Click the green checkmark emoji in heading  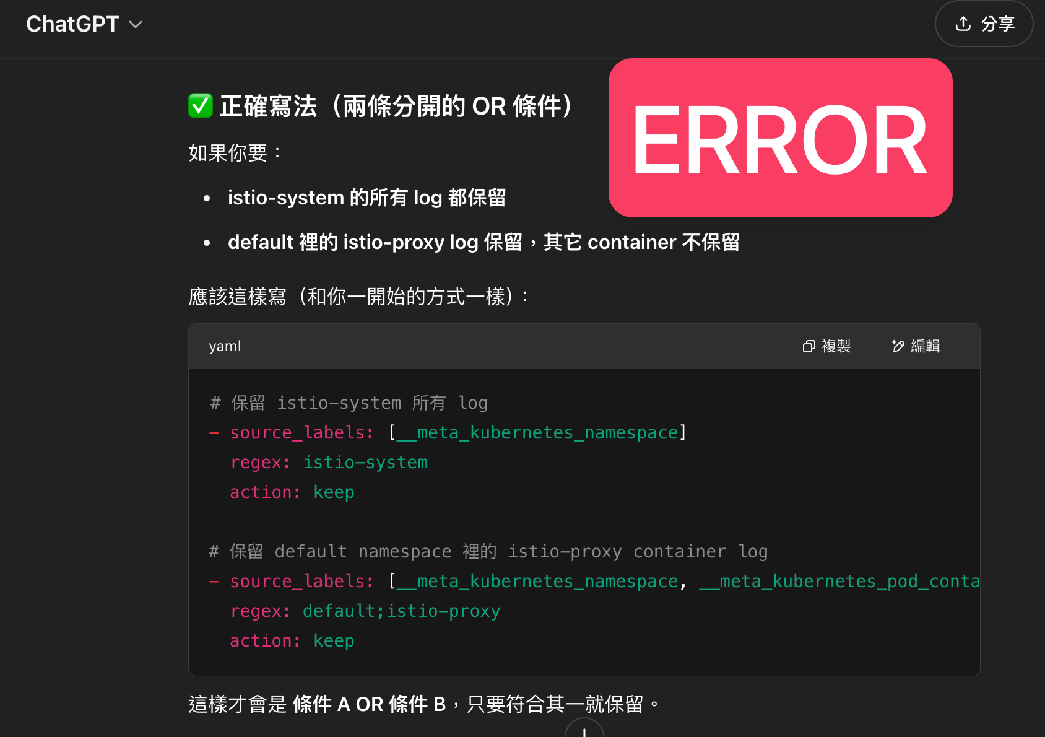click(x=201, y=106)
